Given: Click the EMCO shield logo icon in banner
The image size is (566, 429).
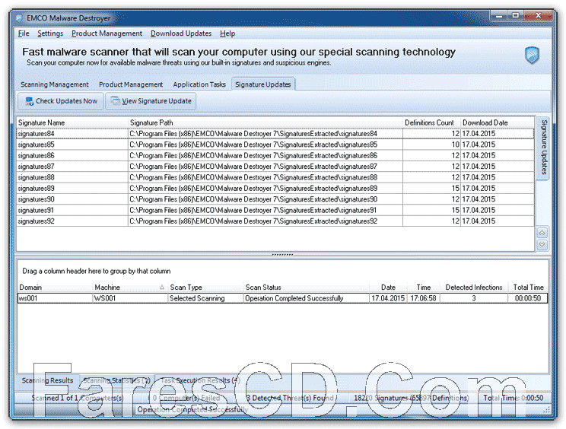Looking at the screenshot, I should tap(531, 56).
